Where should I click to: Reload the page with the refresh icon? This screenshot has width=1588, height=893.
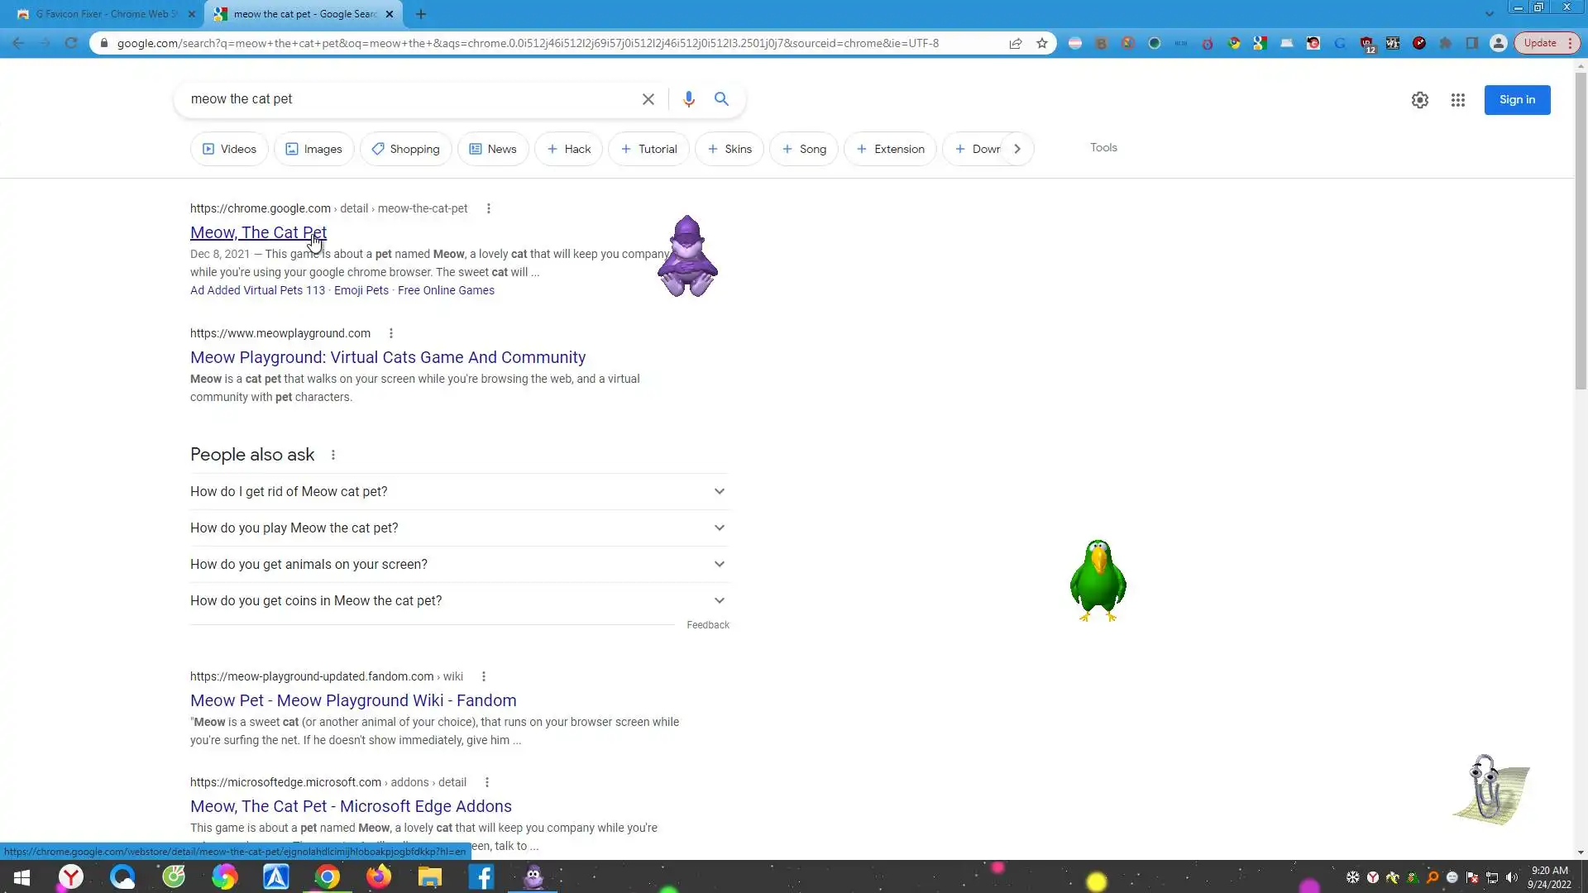[x=71, y=43]
